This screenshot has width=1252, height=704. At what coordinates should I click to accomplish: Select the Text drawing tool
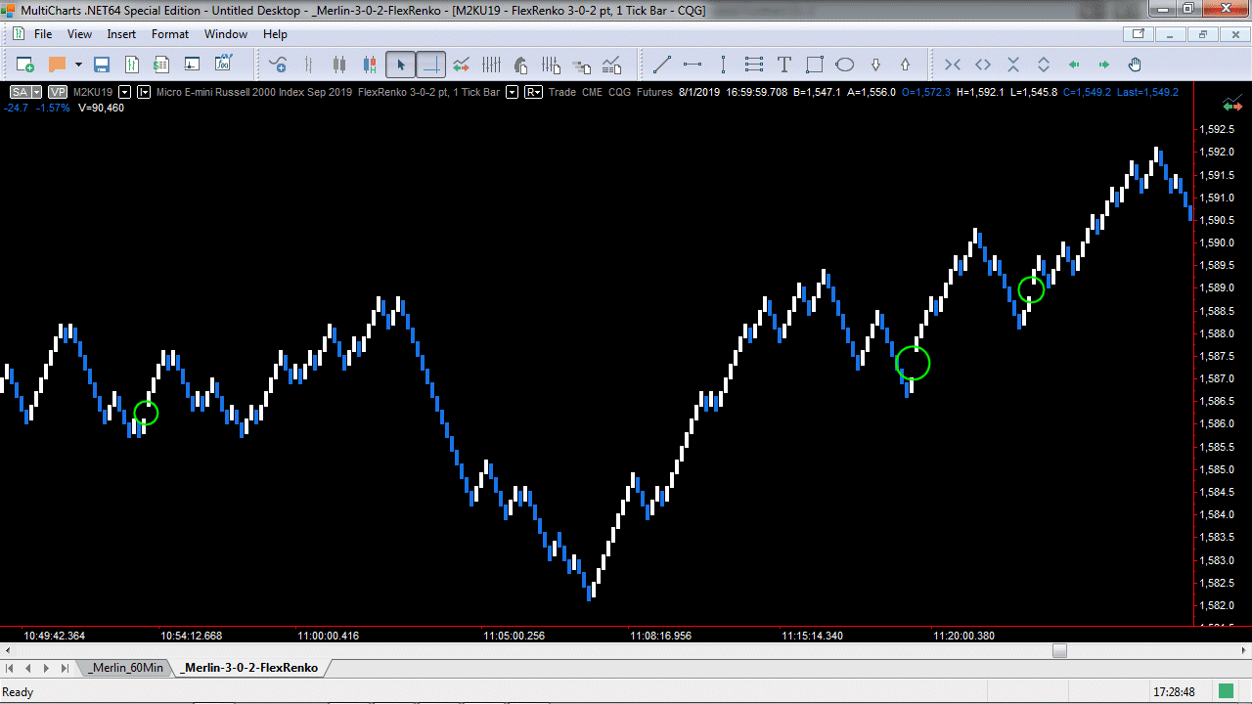pos(783,65)
